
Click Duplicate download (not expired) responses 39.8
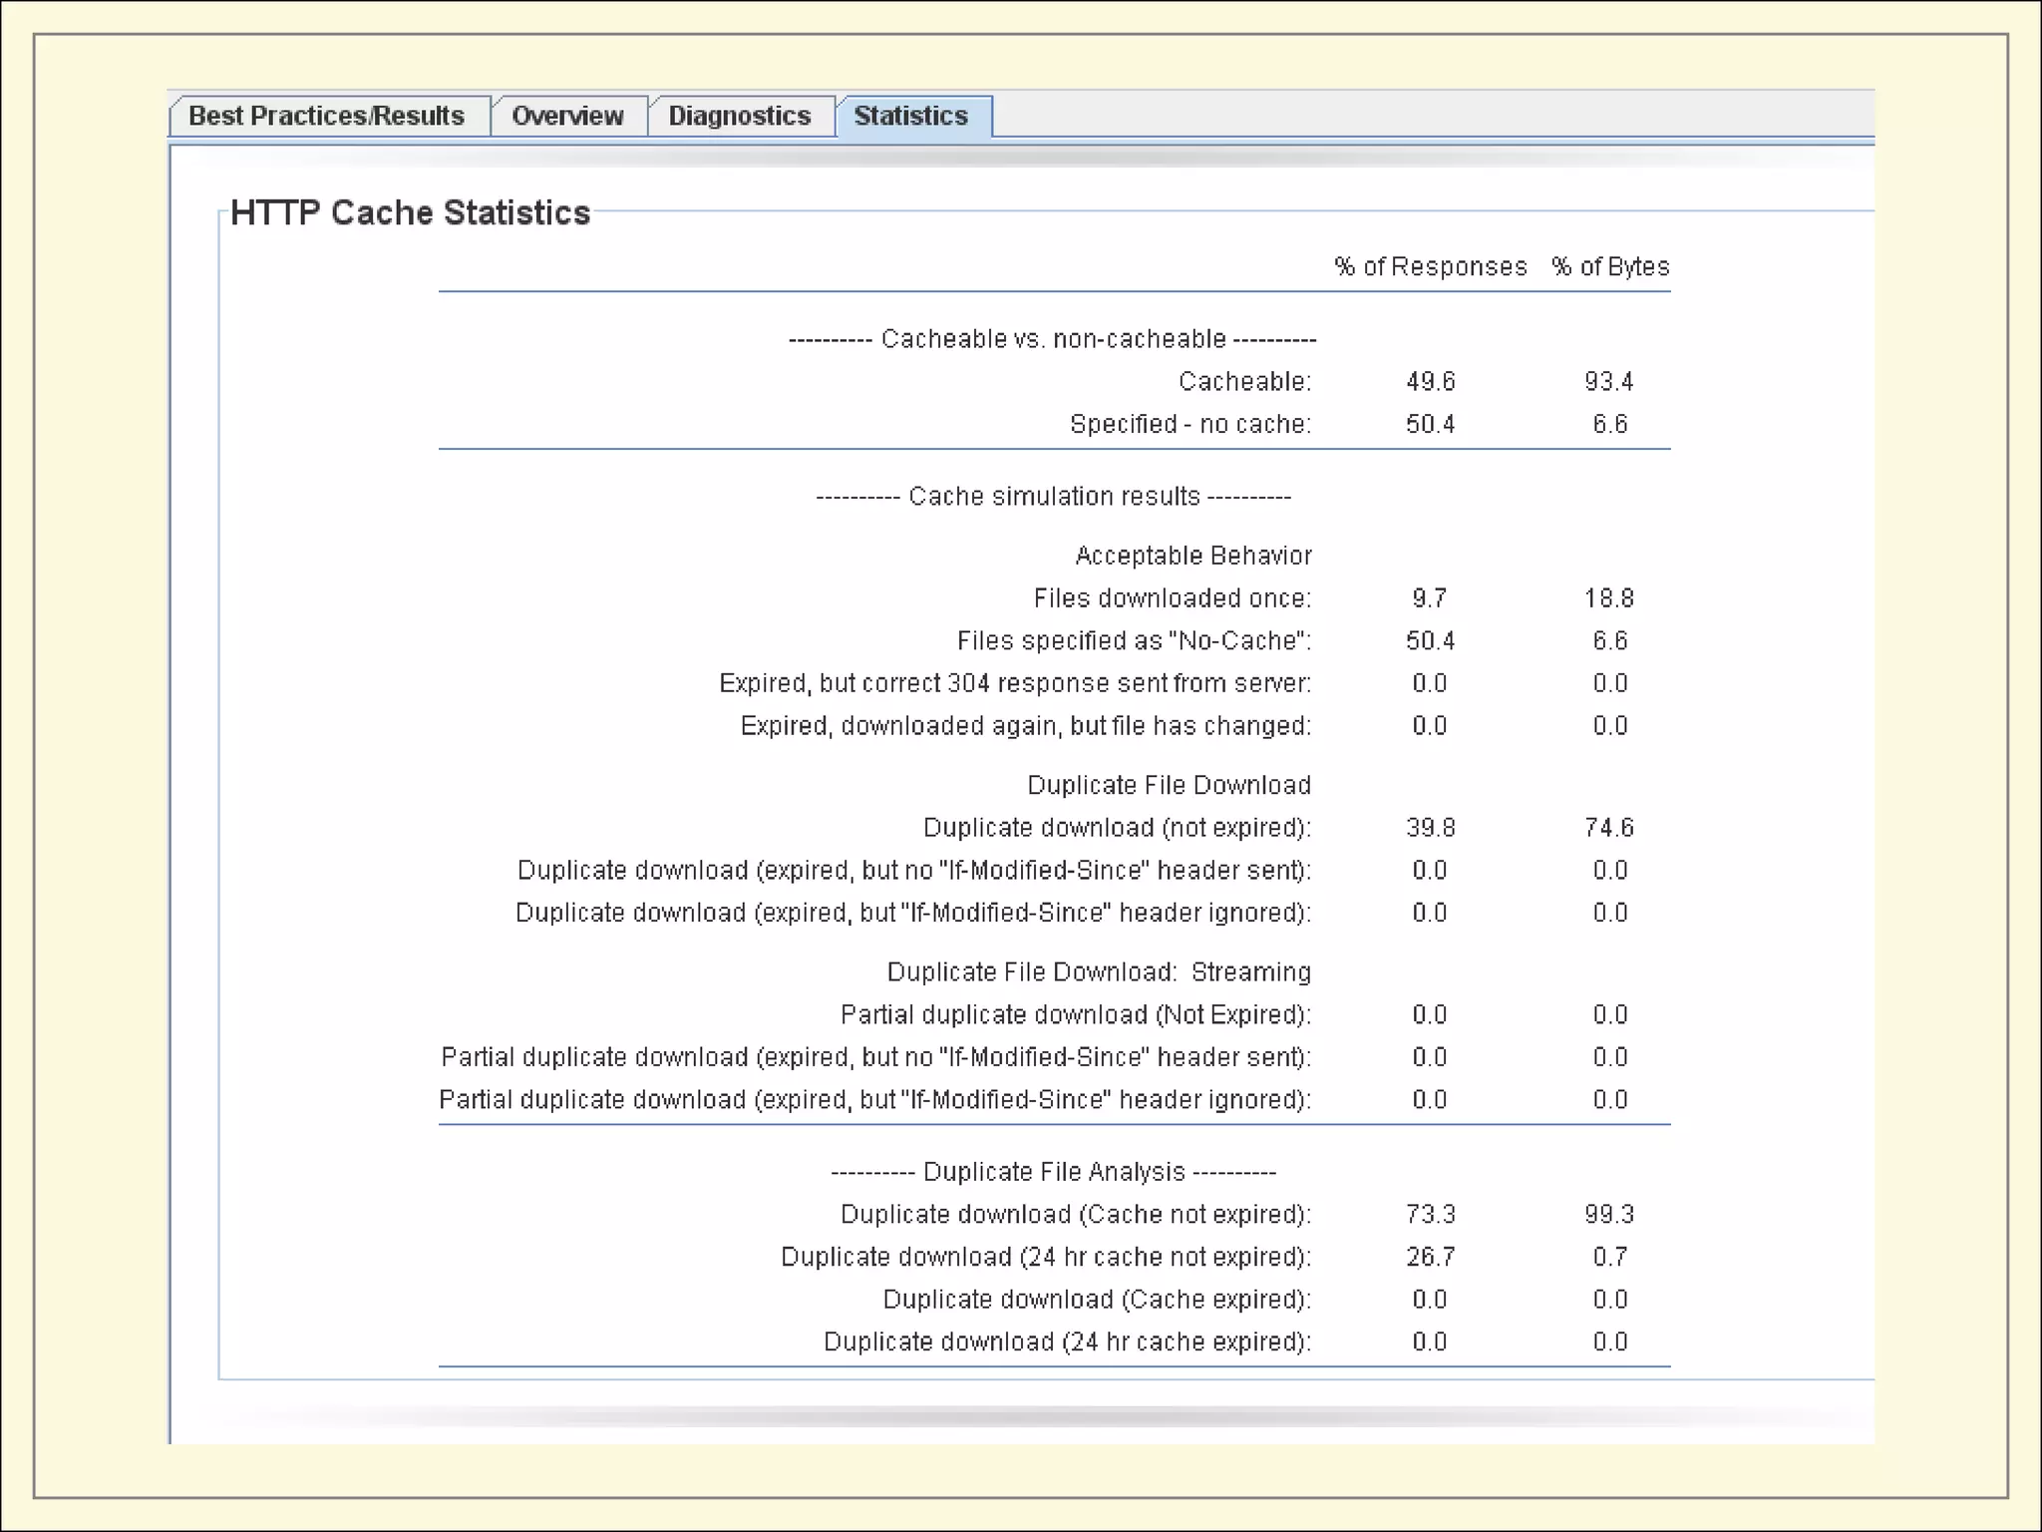pyautogui.click(x=1430, y=828)
